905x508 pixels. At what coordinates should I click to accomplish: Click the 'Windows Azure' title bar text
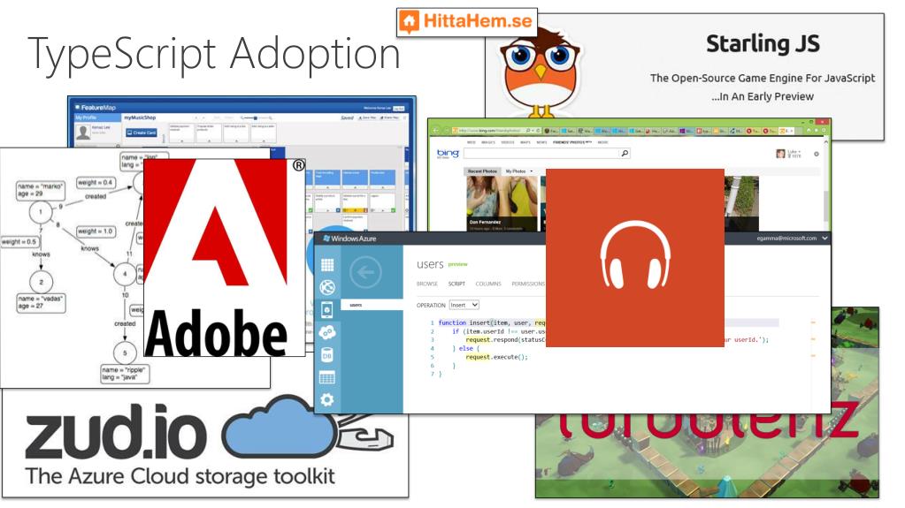353,239
